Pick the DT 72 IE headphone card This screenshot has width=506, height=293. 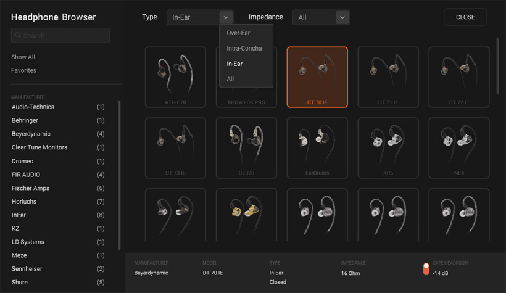click(459, 77)
